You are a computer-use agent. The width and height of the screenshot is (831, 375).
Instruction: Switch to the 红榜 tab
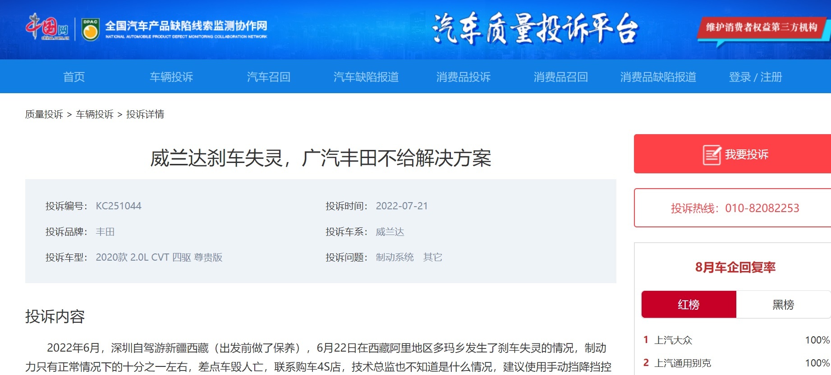click(689, 304)
